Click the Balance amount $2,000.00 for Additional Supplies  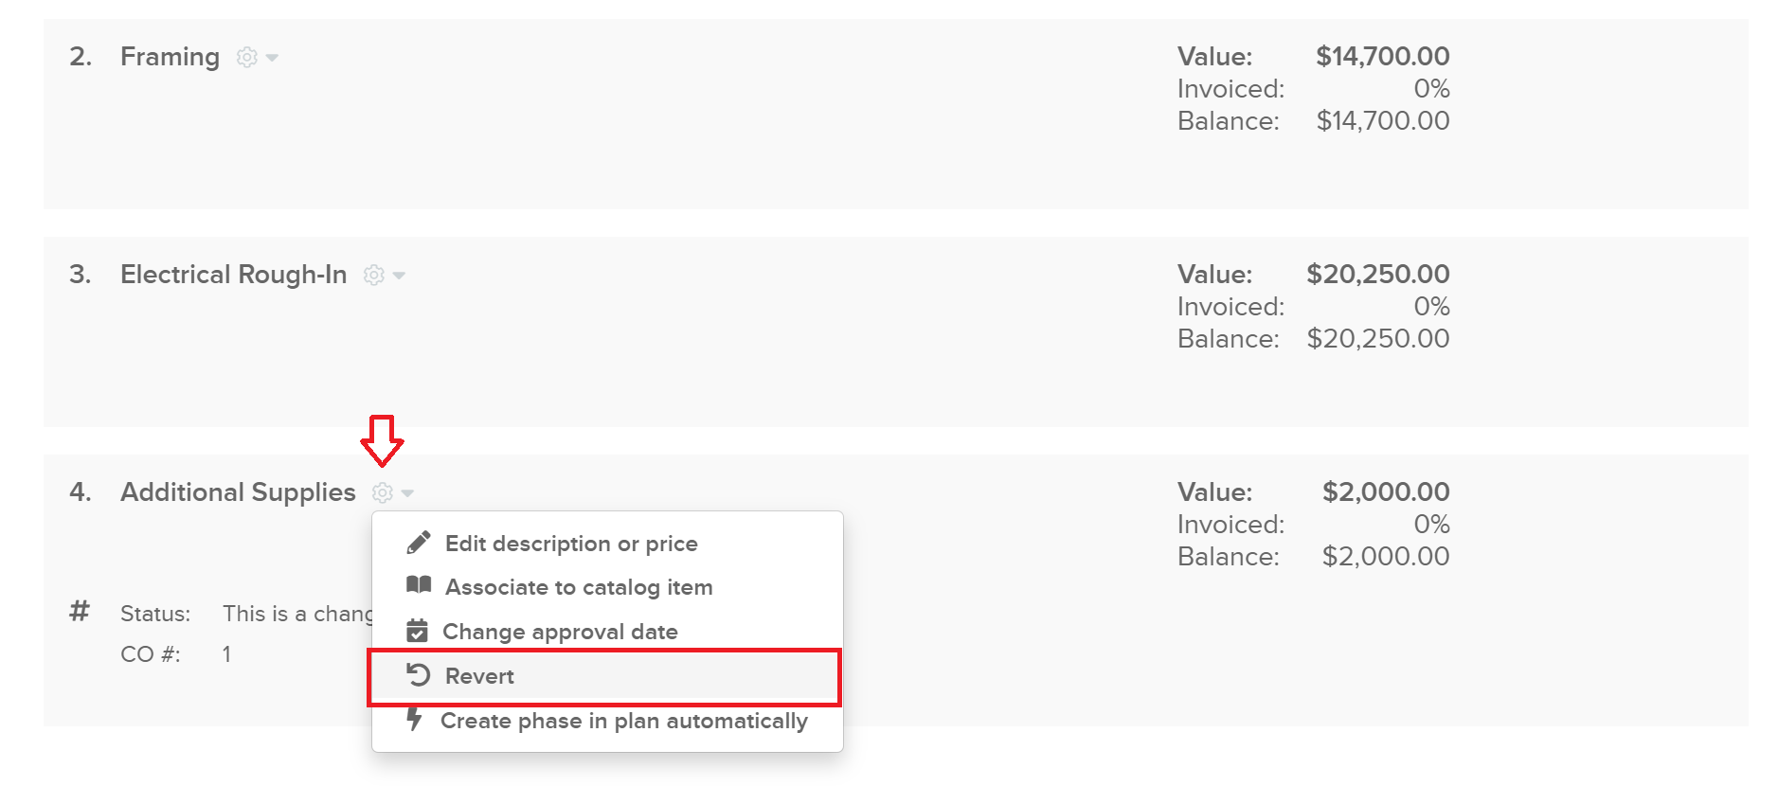(1387, 557)
